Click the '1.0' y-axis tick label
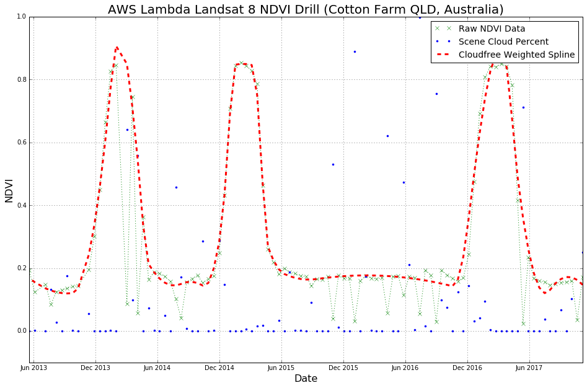The height and width of the screenshot is (388, 587). tap(21, 17)
